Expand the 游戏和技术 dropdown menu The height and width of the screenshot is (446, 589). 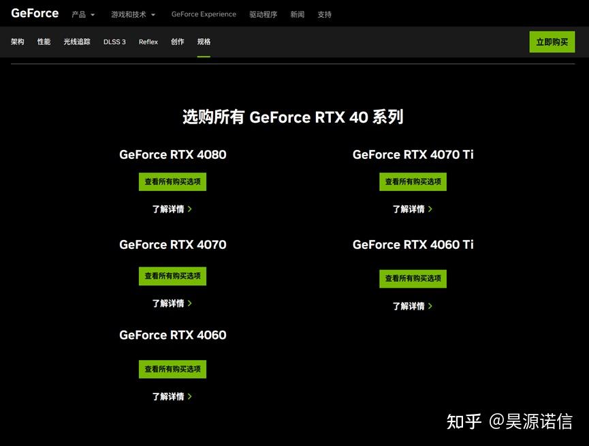point(133,14)
